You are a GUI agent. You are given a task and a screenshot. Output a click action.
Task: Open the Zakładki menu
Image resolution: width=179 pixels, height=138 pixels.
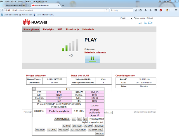tap(28, 1)
